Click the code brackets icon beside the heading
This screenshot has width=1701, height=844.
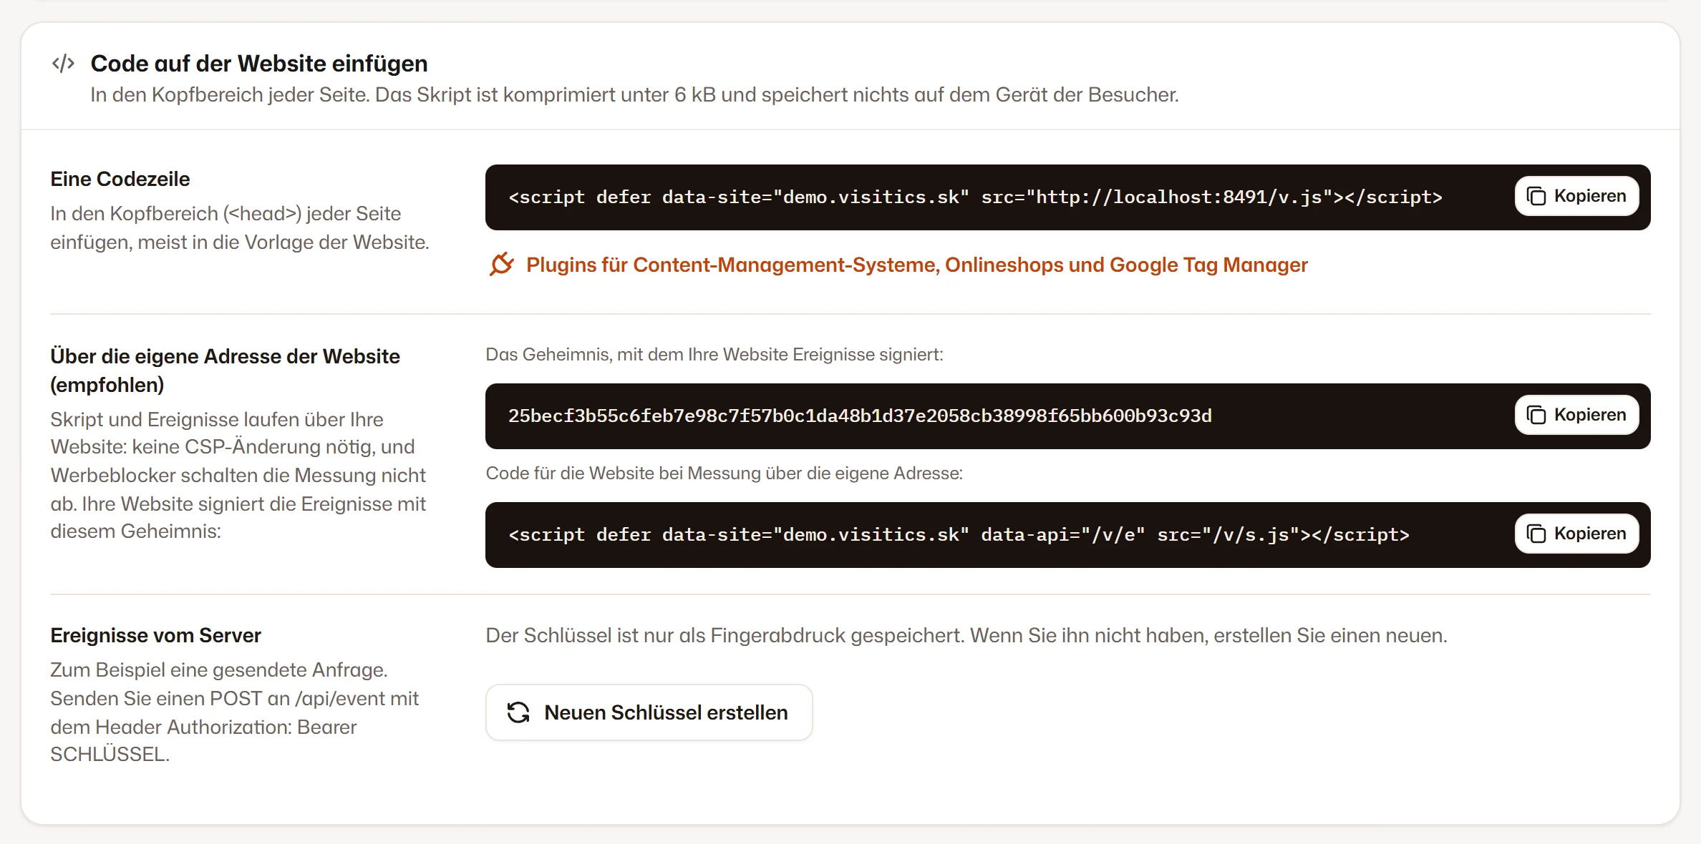63,64
